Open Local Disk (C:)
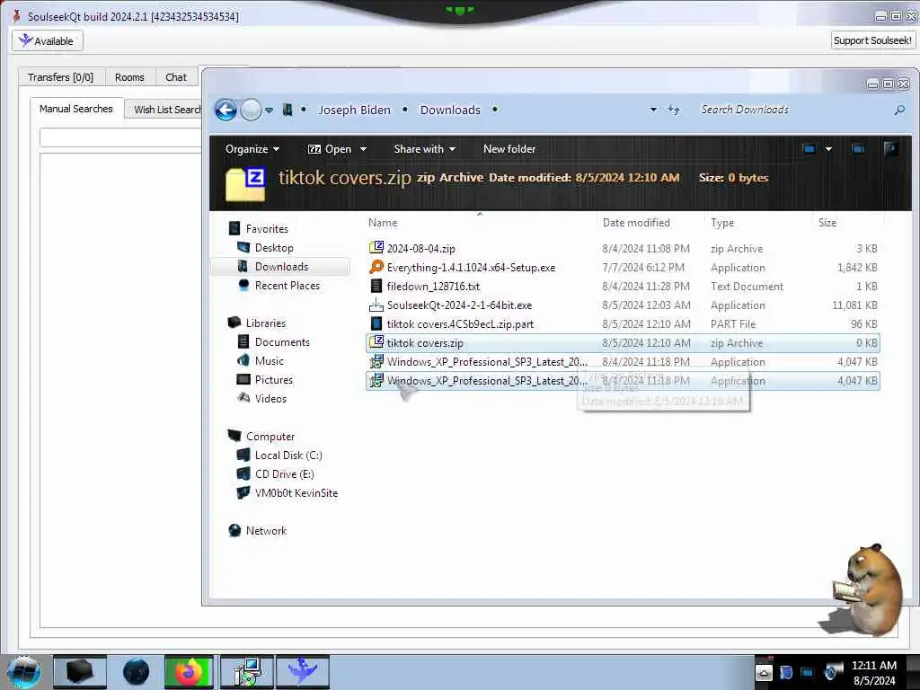920x690 pixels. pyautogui.click(x=288, y=456)
